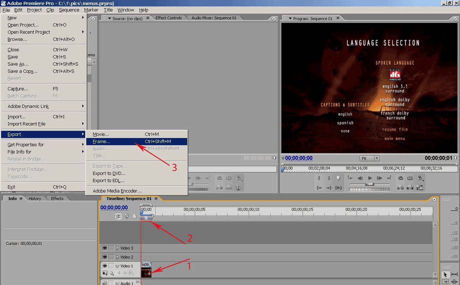Toggle Snap in the Timeline panel
The height and width of the screenshot is (285, 460).
click(118, 216)
